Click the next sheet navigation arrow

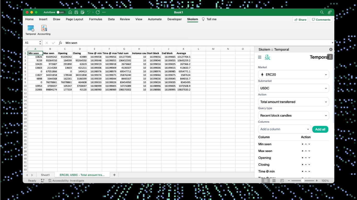32,175
